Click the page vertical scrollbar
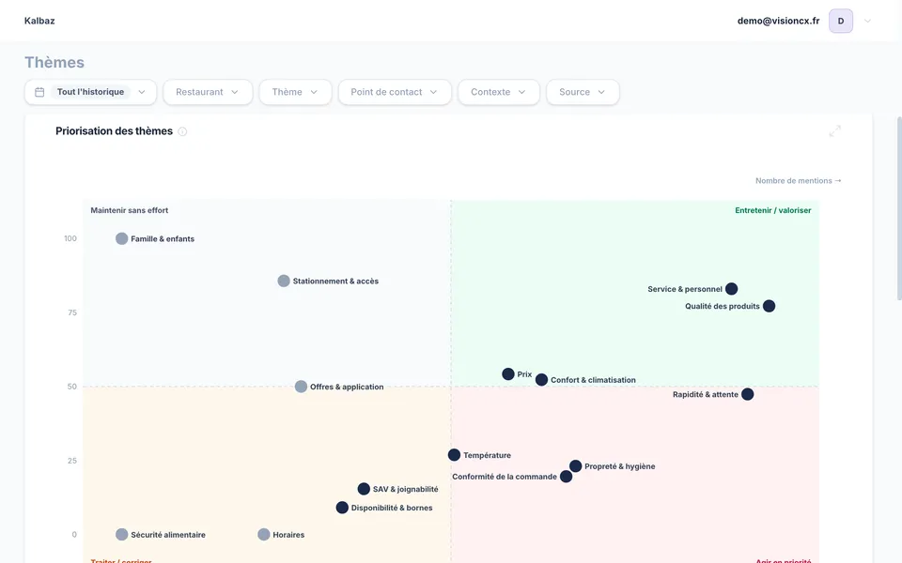This screenshot has width=902, height=563. point(899,208)
